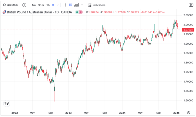Viewport: 196px width, 117px height.
Task: Click the 2024 time axis label
Action: (x=122, y=113)
